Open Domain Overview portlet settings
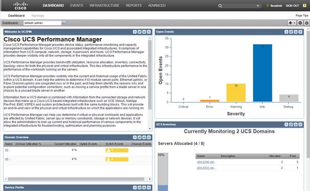310x191 pixels. point(144,138)
